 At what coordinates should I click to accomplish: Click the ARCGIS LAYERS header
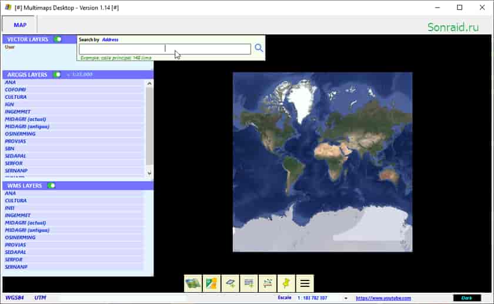coord(27,75)
